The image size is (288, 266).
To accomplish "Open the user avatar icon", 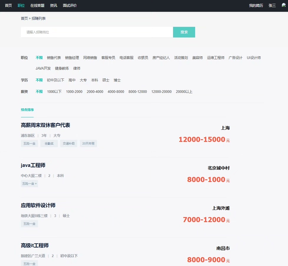I will pyautogui.click(x=284, y=5).
